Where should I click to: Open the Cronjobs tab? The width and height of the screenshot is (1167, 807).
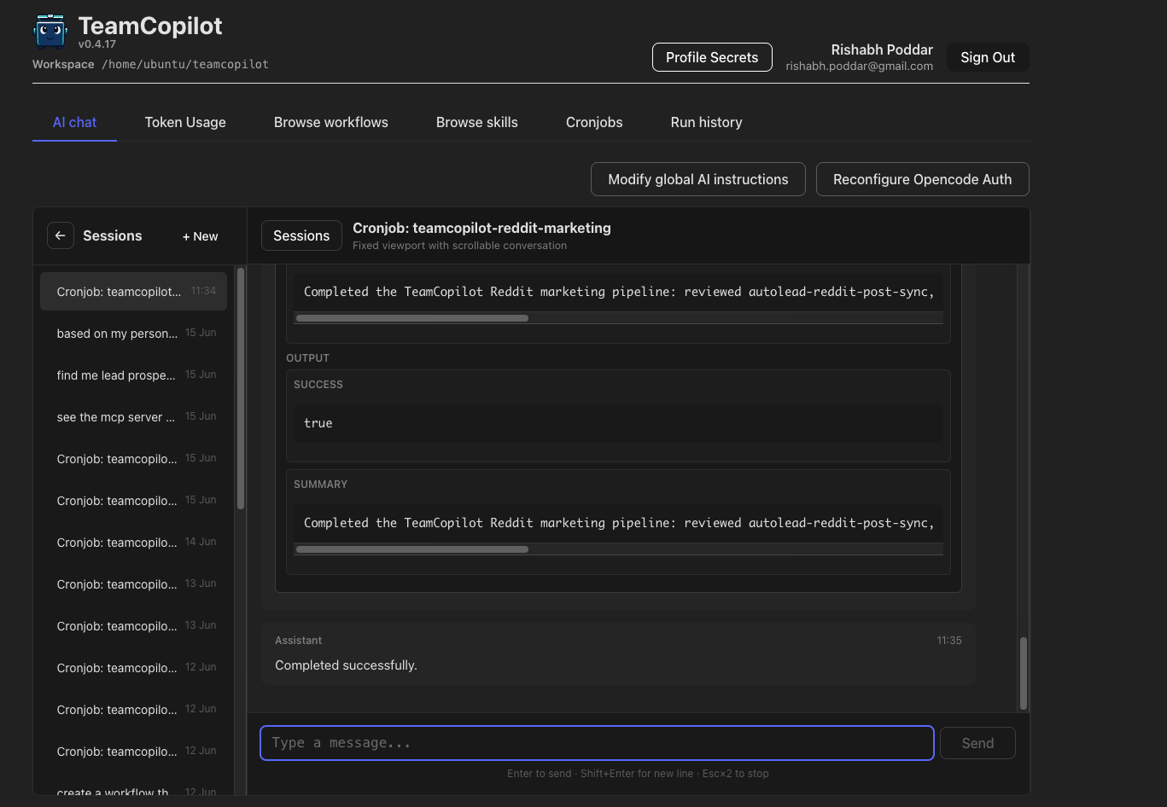[594, 122]
